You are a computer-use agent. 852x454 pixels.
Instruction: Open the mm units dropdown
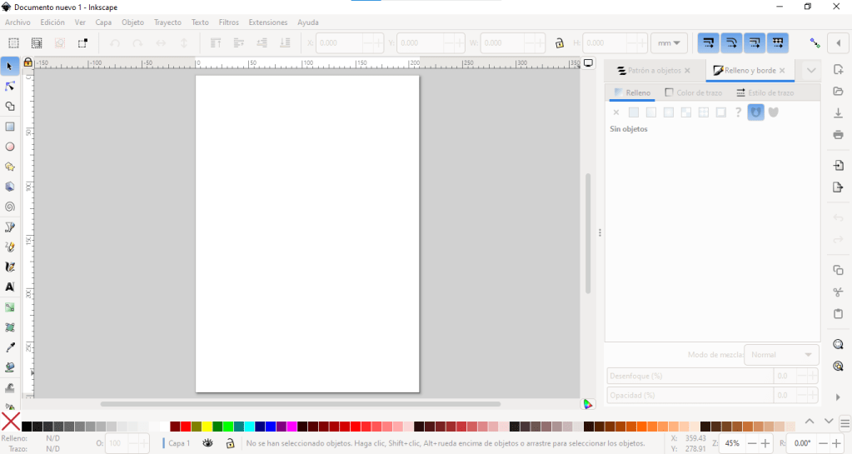(669, 42)
